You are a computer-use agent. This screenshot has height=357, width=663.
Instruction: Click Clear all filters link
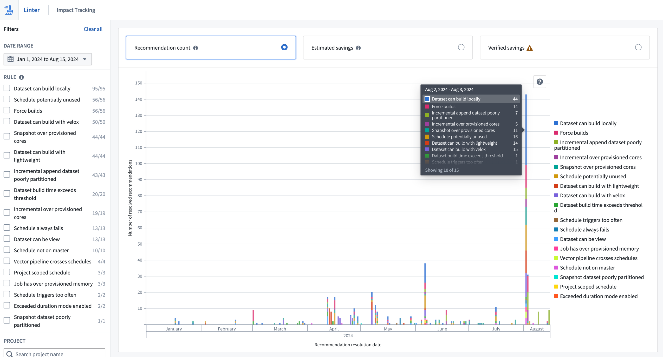click(93, 29)
